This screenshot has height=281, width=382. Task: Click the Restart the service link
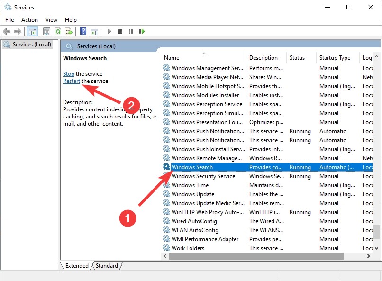(x=72, y=81)
